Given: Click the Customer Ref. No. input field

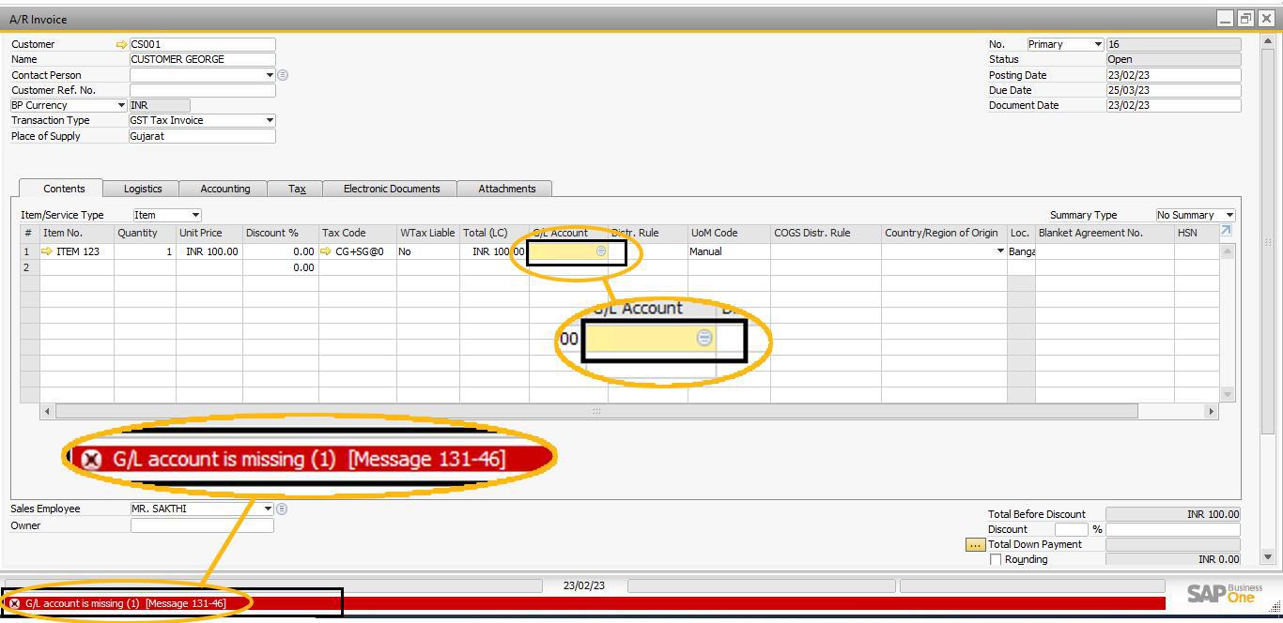Looking at the screenshot, I should pyautogui.click(x=203, y=90).
